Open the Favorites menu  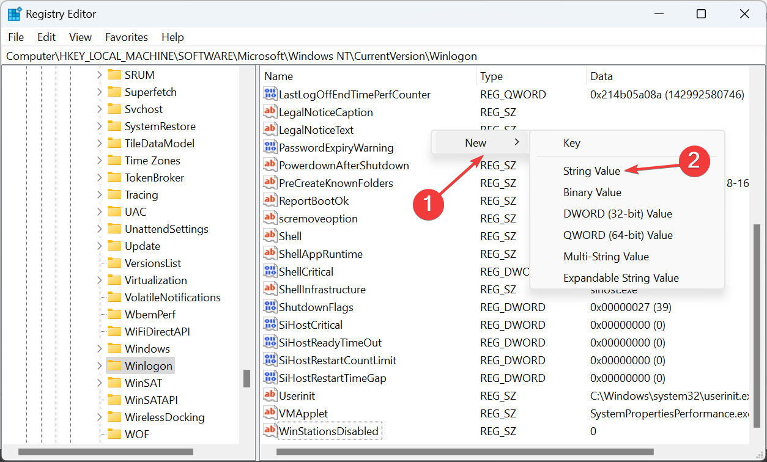127,37
